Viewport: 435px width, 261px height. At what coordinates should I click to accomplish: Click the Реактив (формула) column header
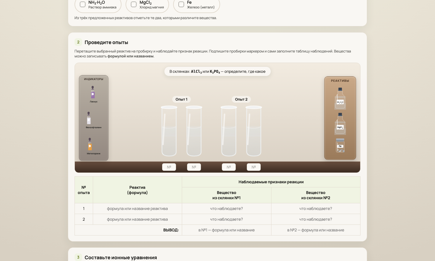[x=137, y=190]
